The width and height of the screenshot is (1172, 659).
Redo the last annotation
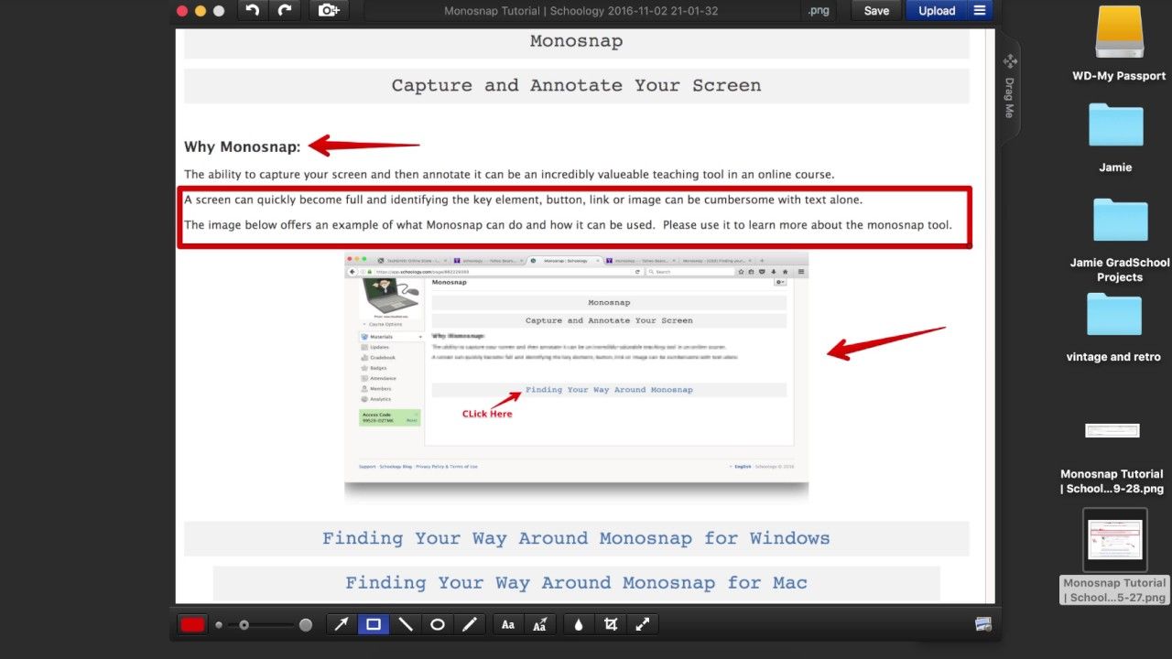tap(284, 11)
